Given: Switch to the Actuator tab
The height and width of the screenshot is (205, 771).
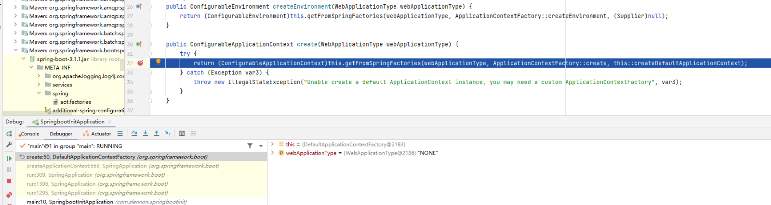Looking at the screenshot, I should pos(97,134).
